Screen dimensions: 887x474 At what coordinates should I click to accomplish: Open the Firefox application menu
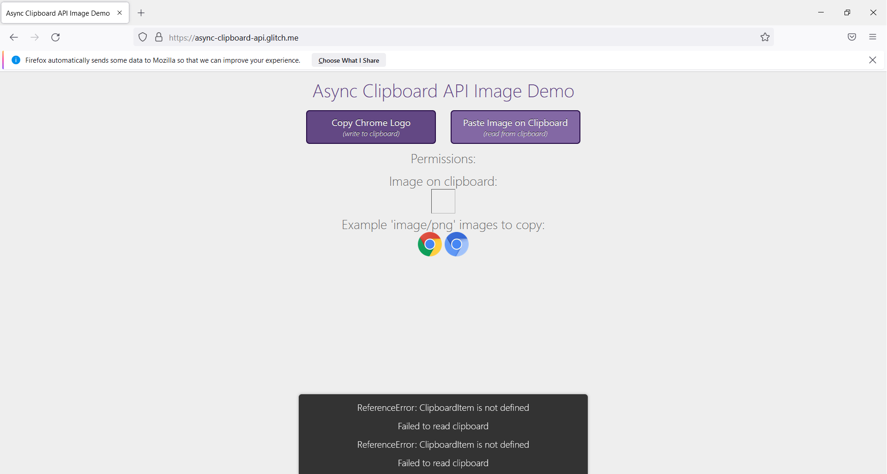pos(873,36)
